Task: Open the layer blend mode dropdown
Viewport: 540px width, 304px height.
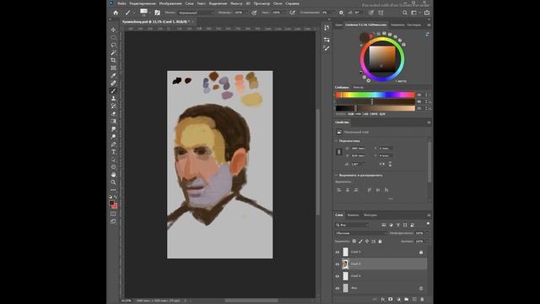Action: pyautogui.click(x=361, y=233)
